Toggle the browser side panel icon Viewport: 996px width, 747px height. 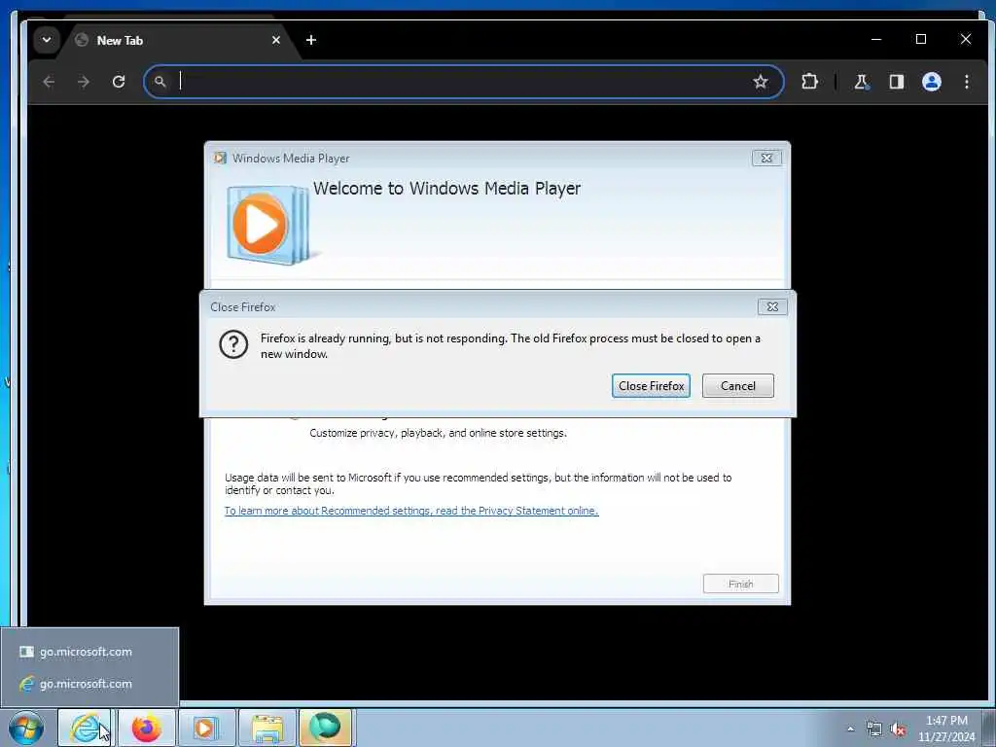coord(896,82)
